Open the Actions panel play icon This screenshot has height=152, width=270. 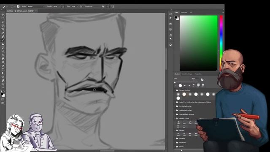tap(170, 18)
